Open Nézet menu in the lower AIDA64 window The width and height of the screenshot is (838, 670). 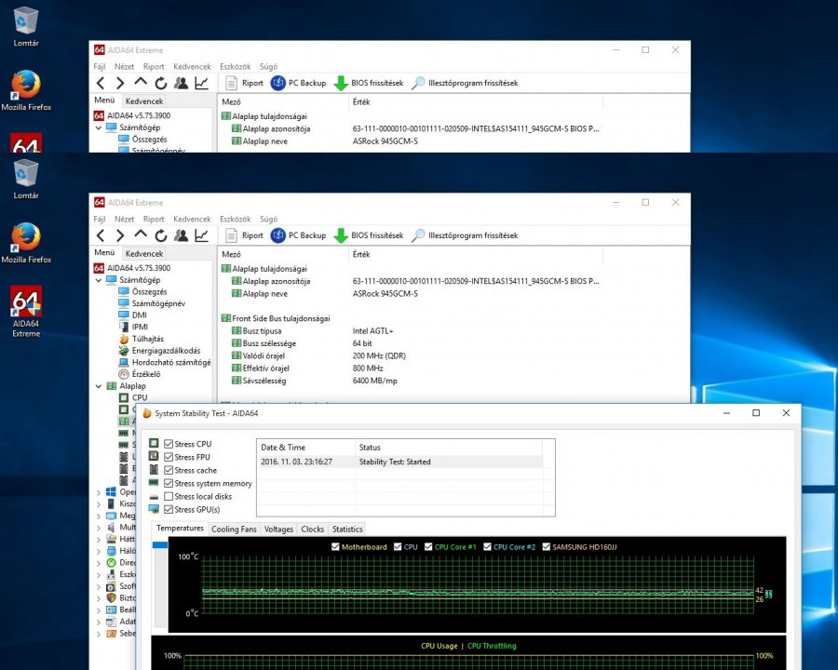tap(124, 219)
